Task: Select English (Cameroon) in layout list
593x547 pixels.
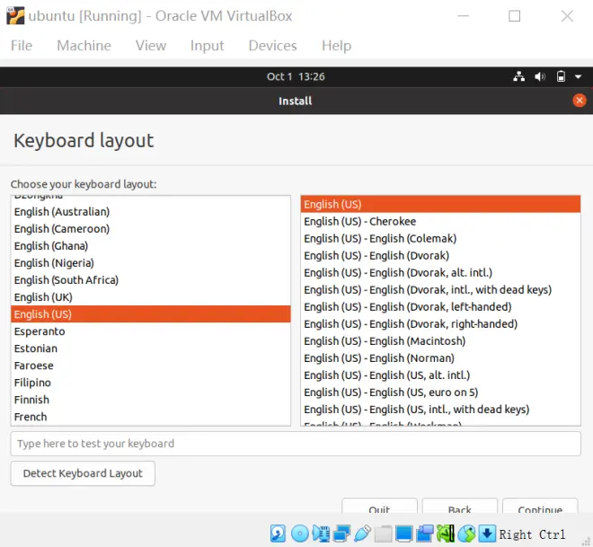Action: (x=151, y=229)
